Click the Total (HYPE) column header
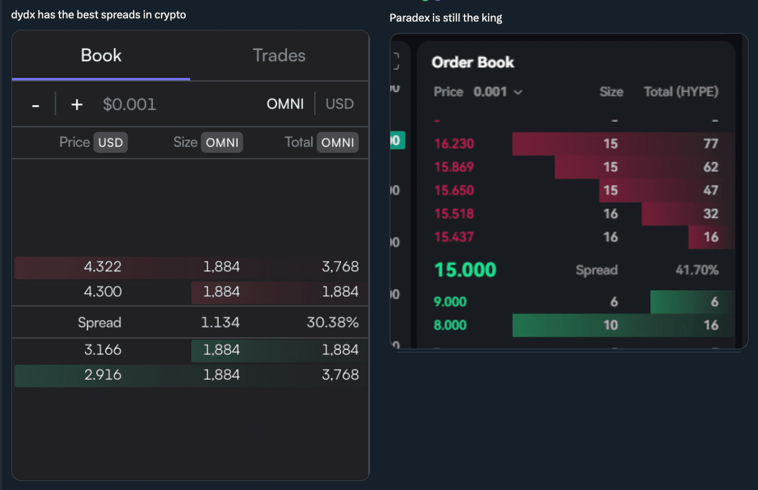758x490 pixels. point(681,92)
